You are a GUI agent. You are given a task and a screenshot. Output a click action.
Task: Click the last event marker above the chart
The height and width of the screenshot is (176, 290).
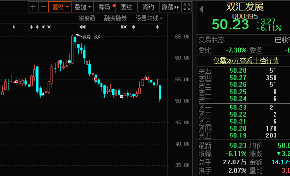[157, 27]
